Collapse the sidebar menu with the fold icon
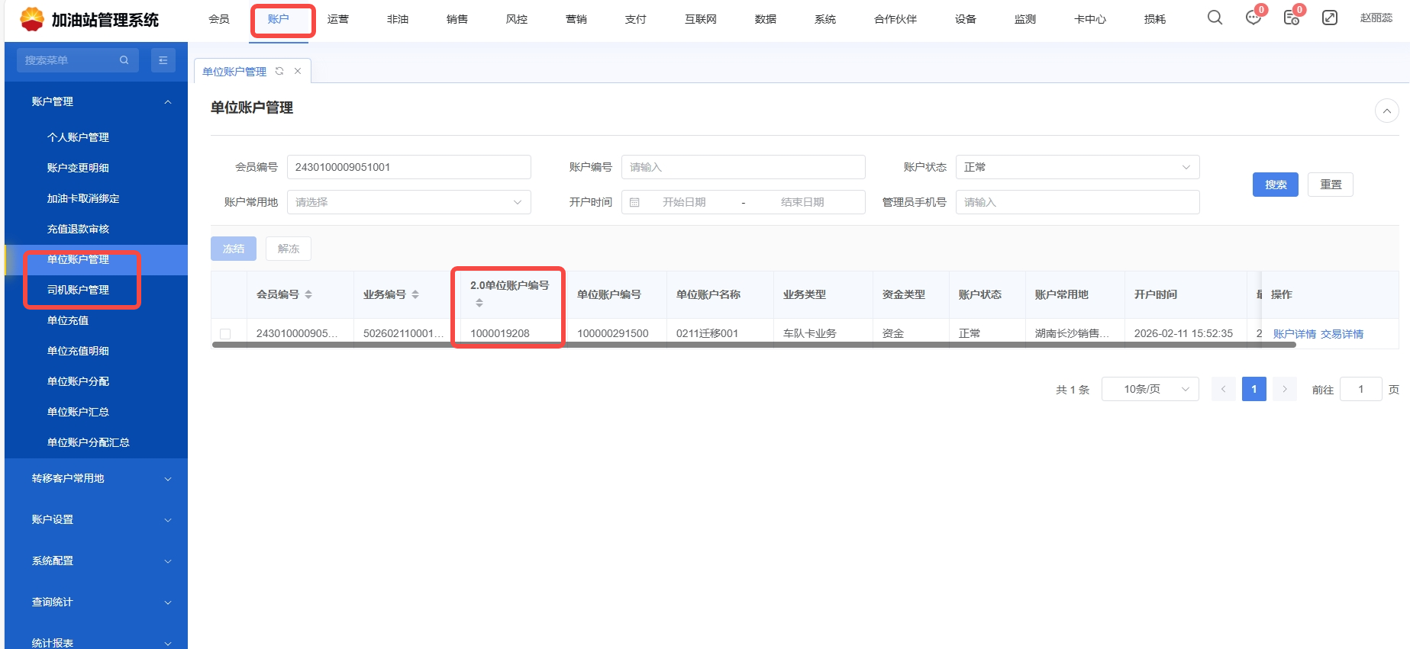1410x649 pixels. point(163,60)
